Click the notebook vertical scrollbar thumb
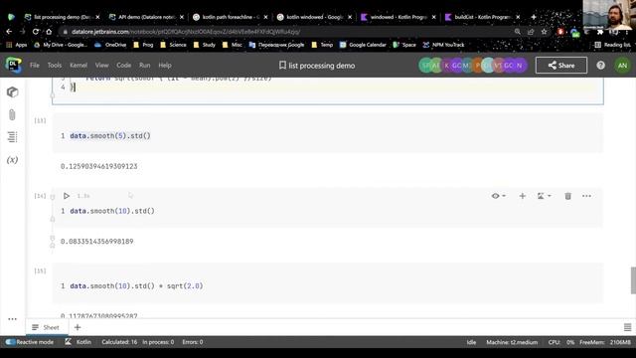The width and height of the screenshot is (636, 358). coord(633,280)
